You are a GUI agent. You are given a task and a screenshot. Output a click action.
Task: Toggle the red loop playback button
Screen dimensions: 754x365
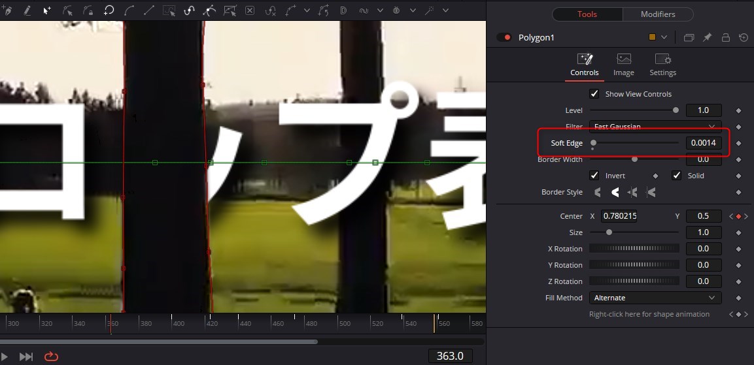(x=51, y=357)
